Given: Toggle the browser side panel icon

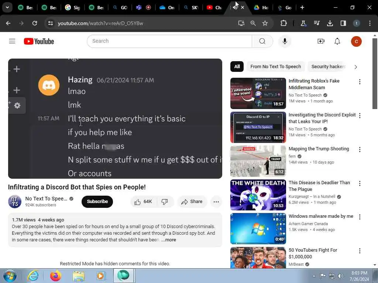Looking at the screenshot, I should [343, 23].
